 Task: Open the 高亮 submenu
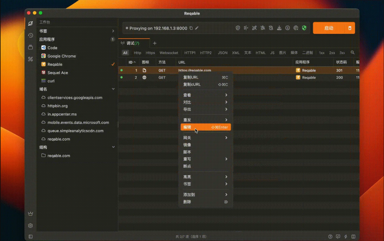pyautogui.click(x=206, y=177)
